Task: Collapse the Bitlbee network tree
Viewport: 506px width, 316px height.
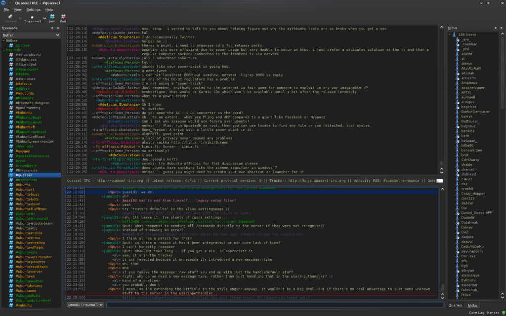Action: coord(3,40)
